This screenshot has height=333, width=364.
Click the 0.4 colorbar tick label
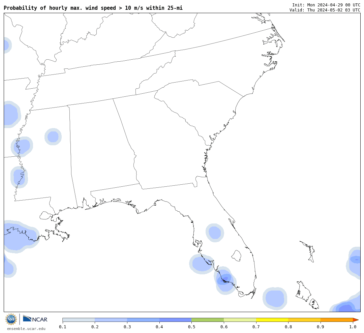click(x=159, y=327)
